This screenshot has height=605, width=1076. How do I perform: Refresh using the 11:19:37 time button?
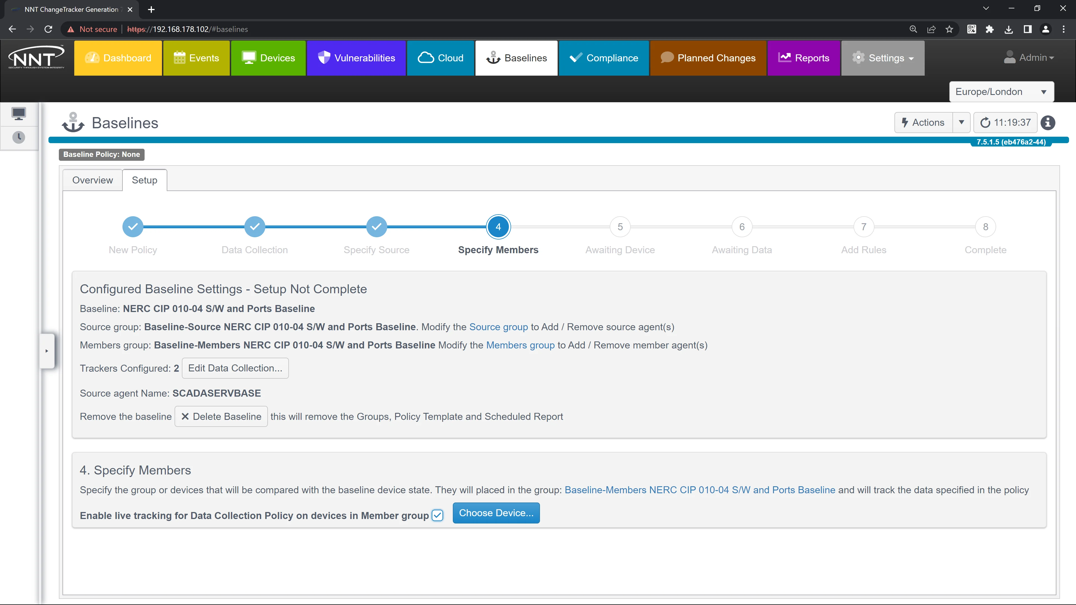click(1005, 122)
